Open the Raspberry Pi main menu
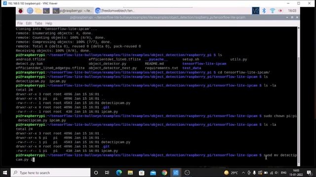Screen dimensions: 316x177 click(21, 11)
